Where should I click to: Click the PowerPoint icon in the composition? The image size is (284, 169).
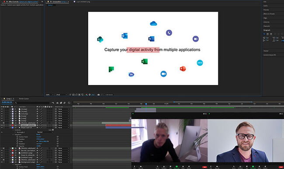[x=183, y=69]
